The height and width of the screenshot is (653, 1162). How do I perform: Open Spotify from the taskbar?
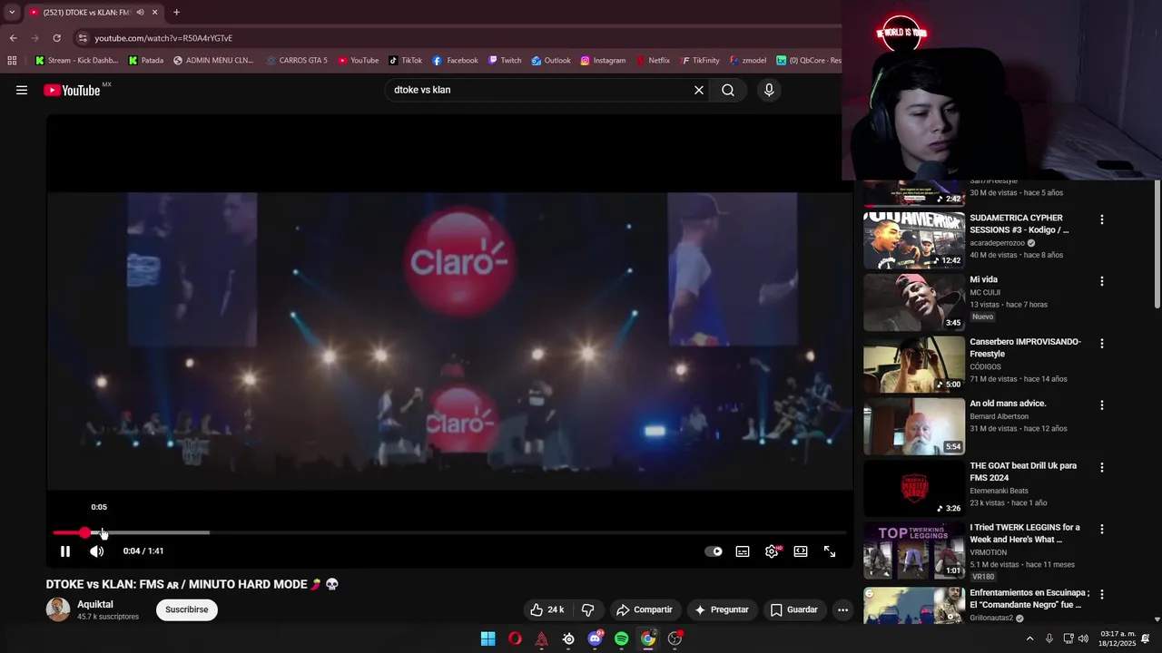pos(622,638)
